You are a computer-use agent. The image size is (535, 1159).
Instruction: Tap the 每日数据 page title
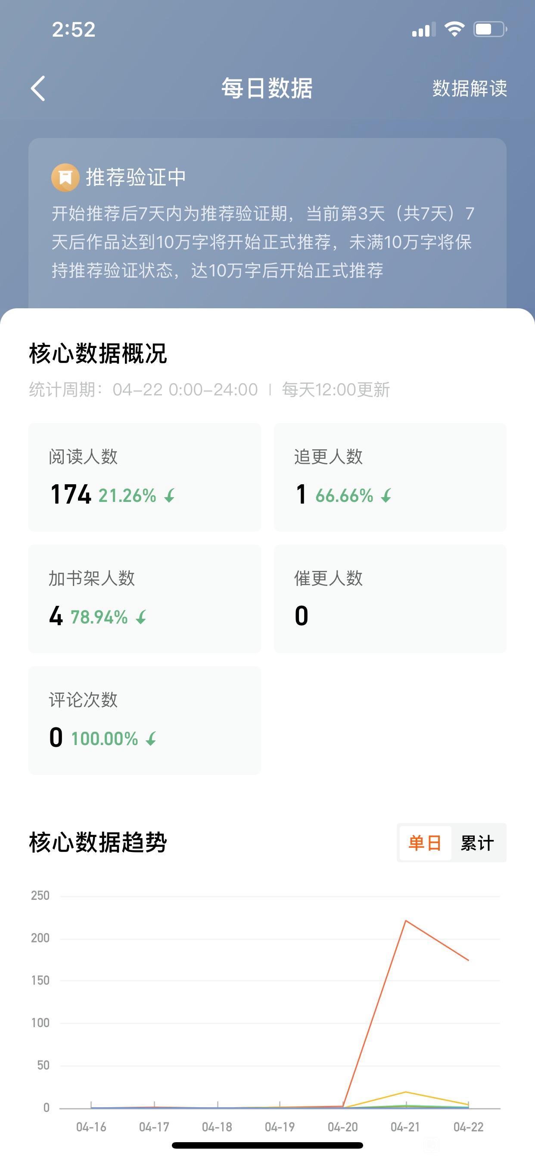(x=267, y=88)
